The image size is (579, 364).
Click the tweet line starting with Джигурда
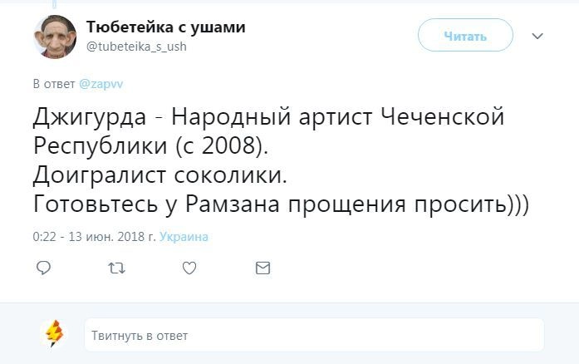(268, 117)
